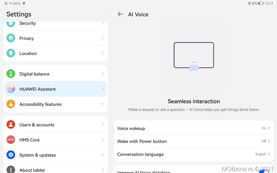Viewport: 277px width, 173px height.
Task: Tap the Wake with Power button chevron
Action: [269, 141]
